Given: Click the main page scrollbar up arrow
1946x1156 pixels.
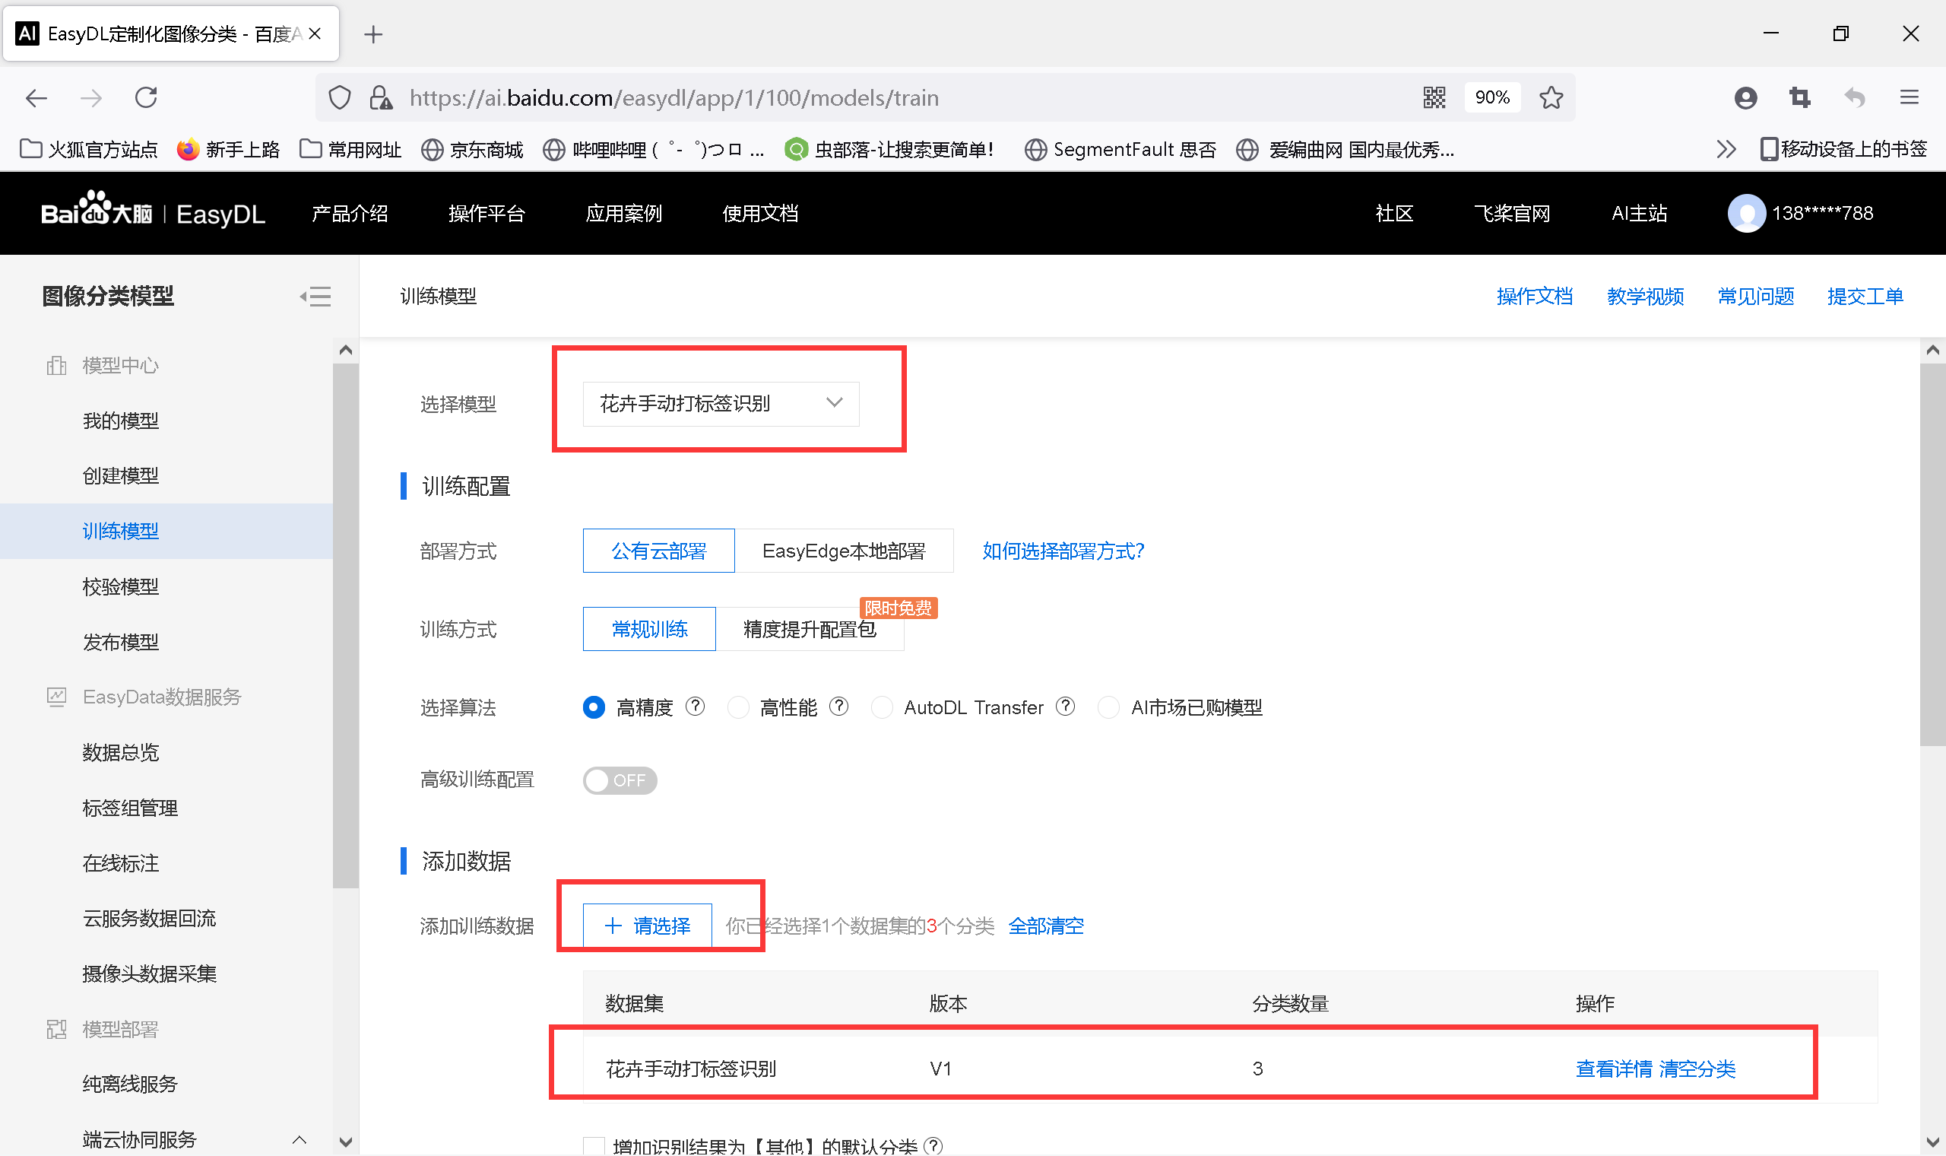Looking at the screenshot, I should click(x=1933, y=351).
